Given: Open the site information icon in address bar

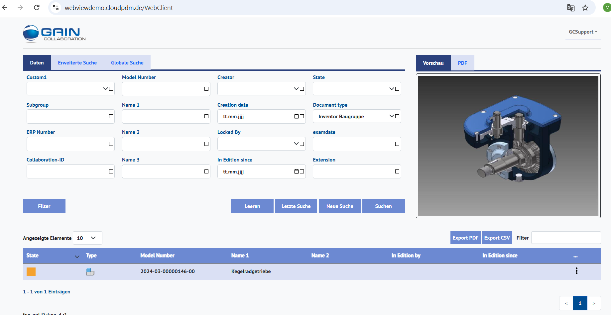Looking at the screenshot, I should 56,7.
